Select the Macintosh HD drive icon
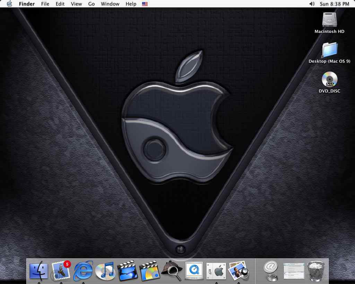This screenshot has width=355, height=284. tap(329, 19)
